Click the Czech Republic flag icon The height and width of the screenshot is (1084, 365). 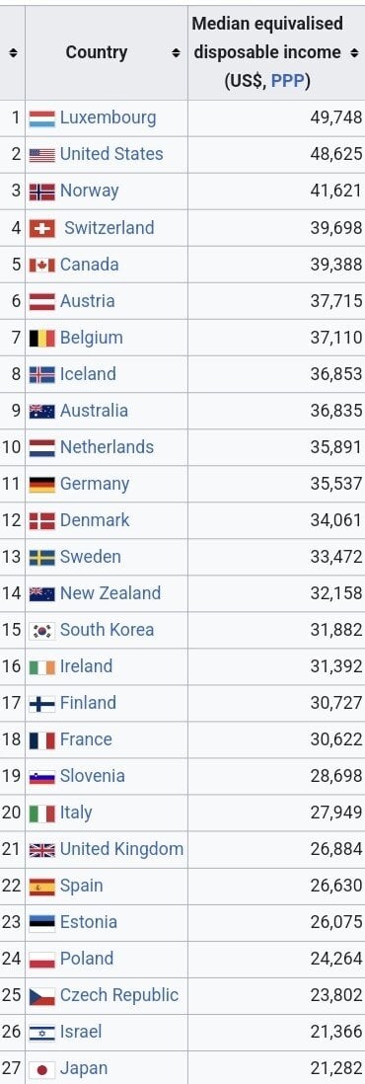(41, 997)
